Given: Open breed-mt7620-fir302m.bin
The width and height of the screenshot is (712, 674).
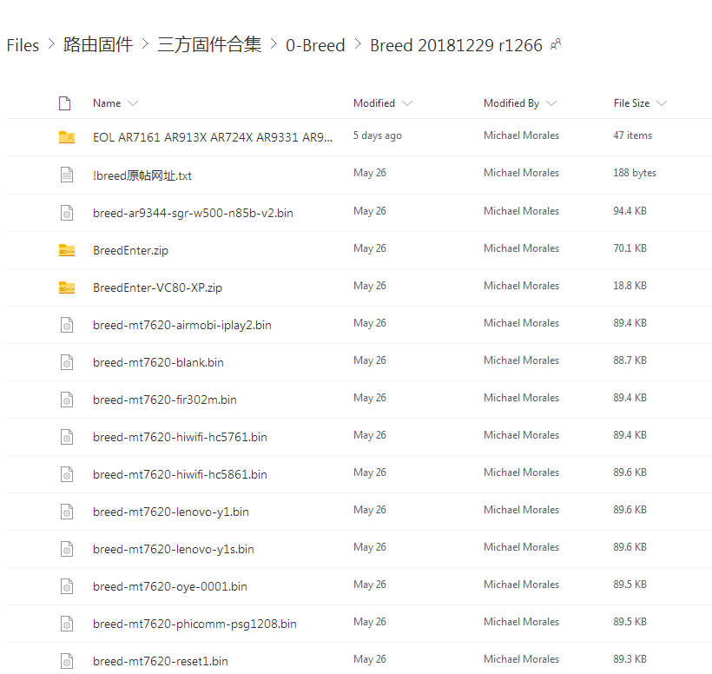Looking at the screenshot, I should 164,400.
